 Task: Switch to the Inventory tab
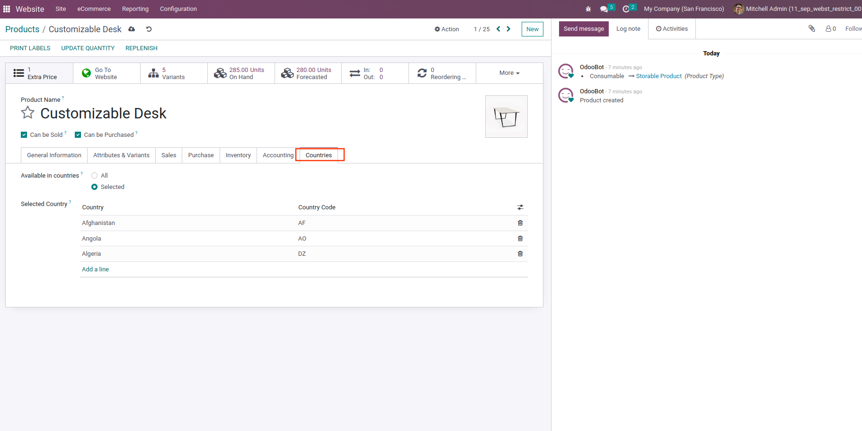(x=238, y=155)
